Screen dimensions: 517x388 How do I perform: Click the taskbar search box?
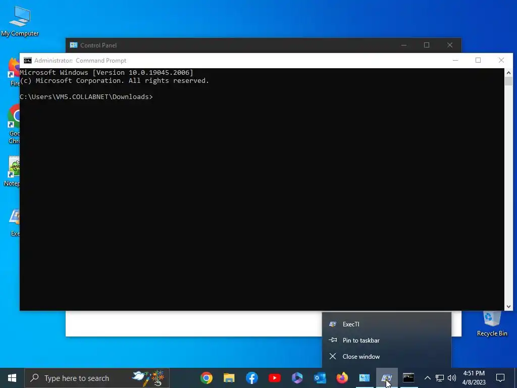(97, 378)
